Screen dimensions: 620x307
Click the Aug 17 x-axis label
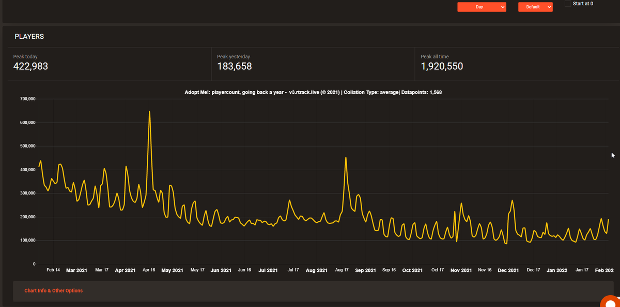click(x=342, y=270)
